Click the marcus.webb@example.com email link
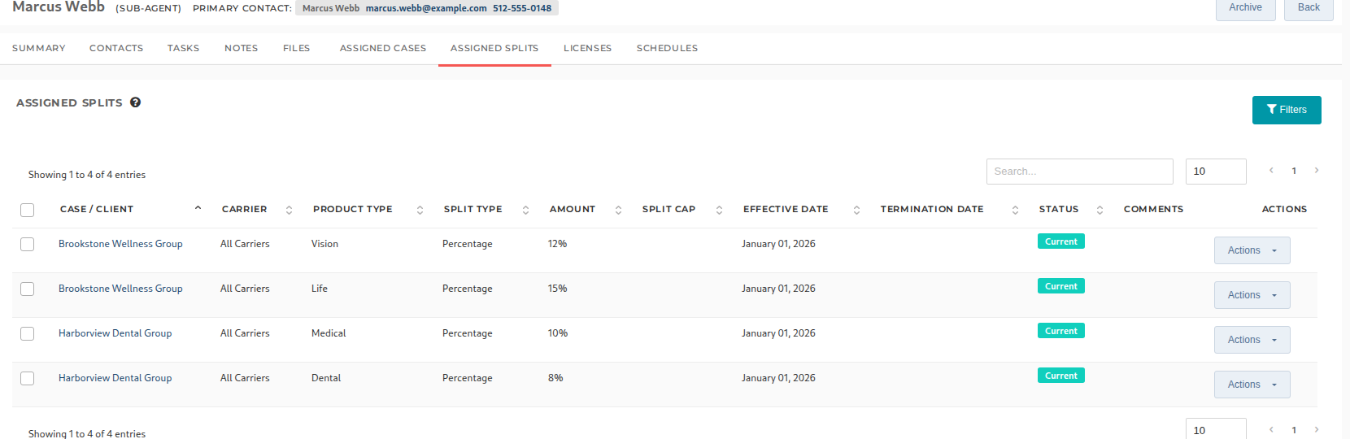This screenshot has height=439, width=1350. coord(426,8)
